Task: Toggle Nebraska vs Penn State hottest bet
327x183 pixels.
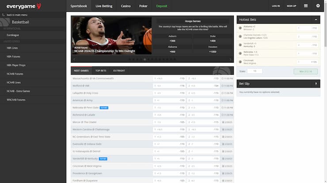Action: [240, 54]
